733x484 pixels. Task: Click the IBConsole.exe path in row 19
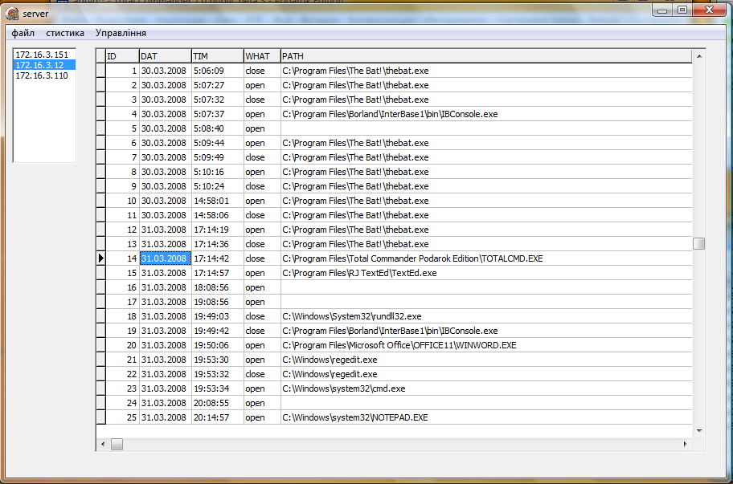486,331
